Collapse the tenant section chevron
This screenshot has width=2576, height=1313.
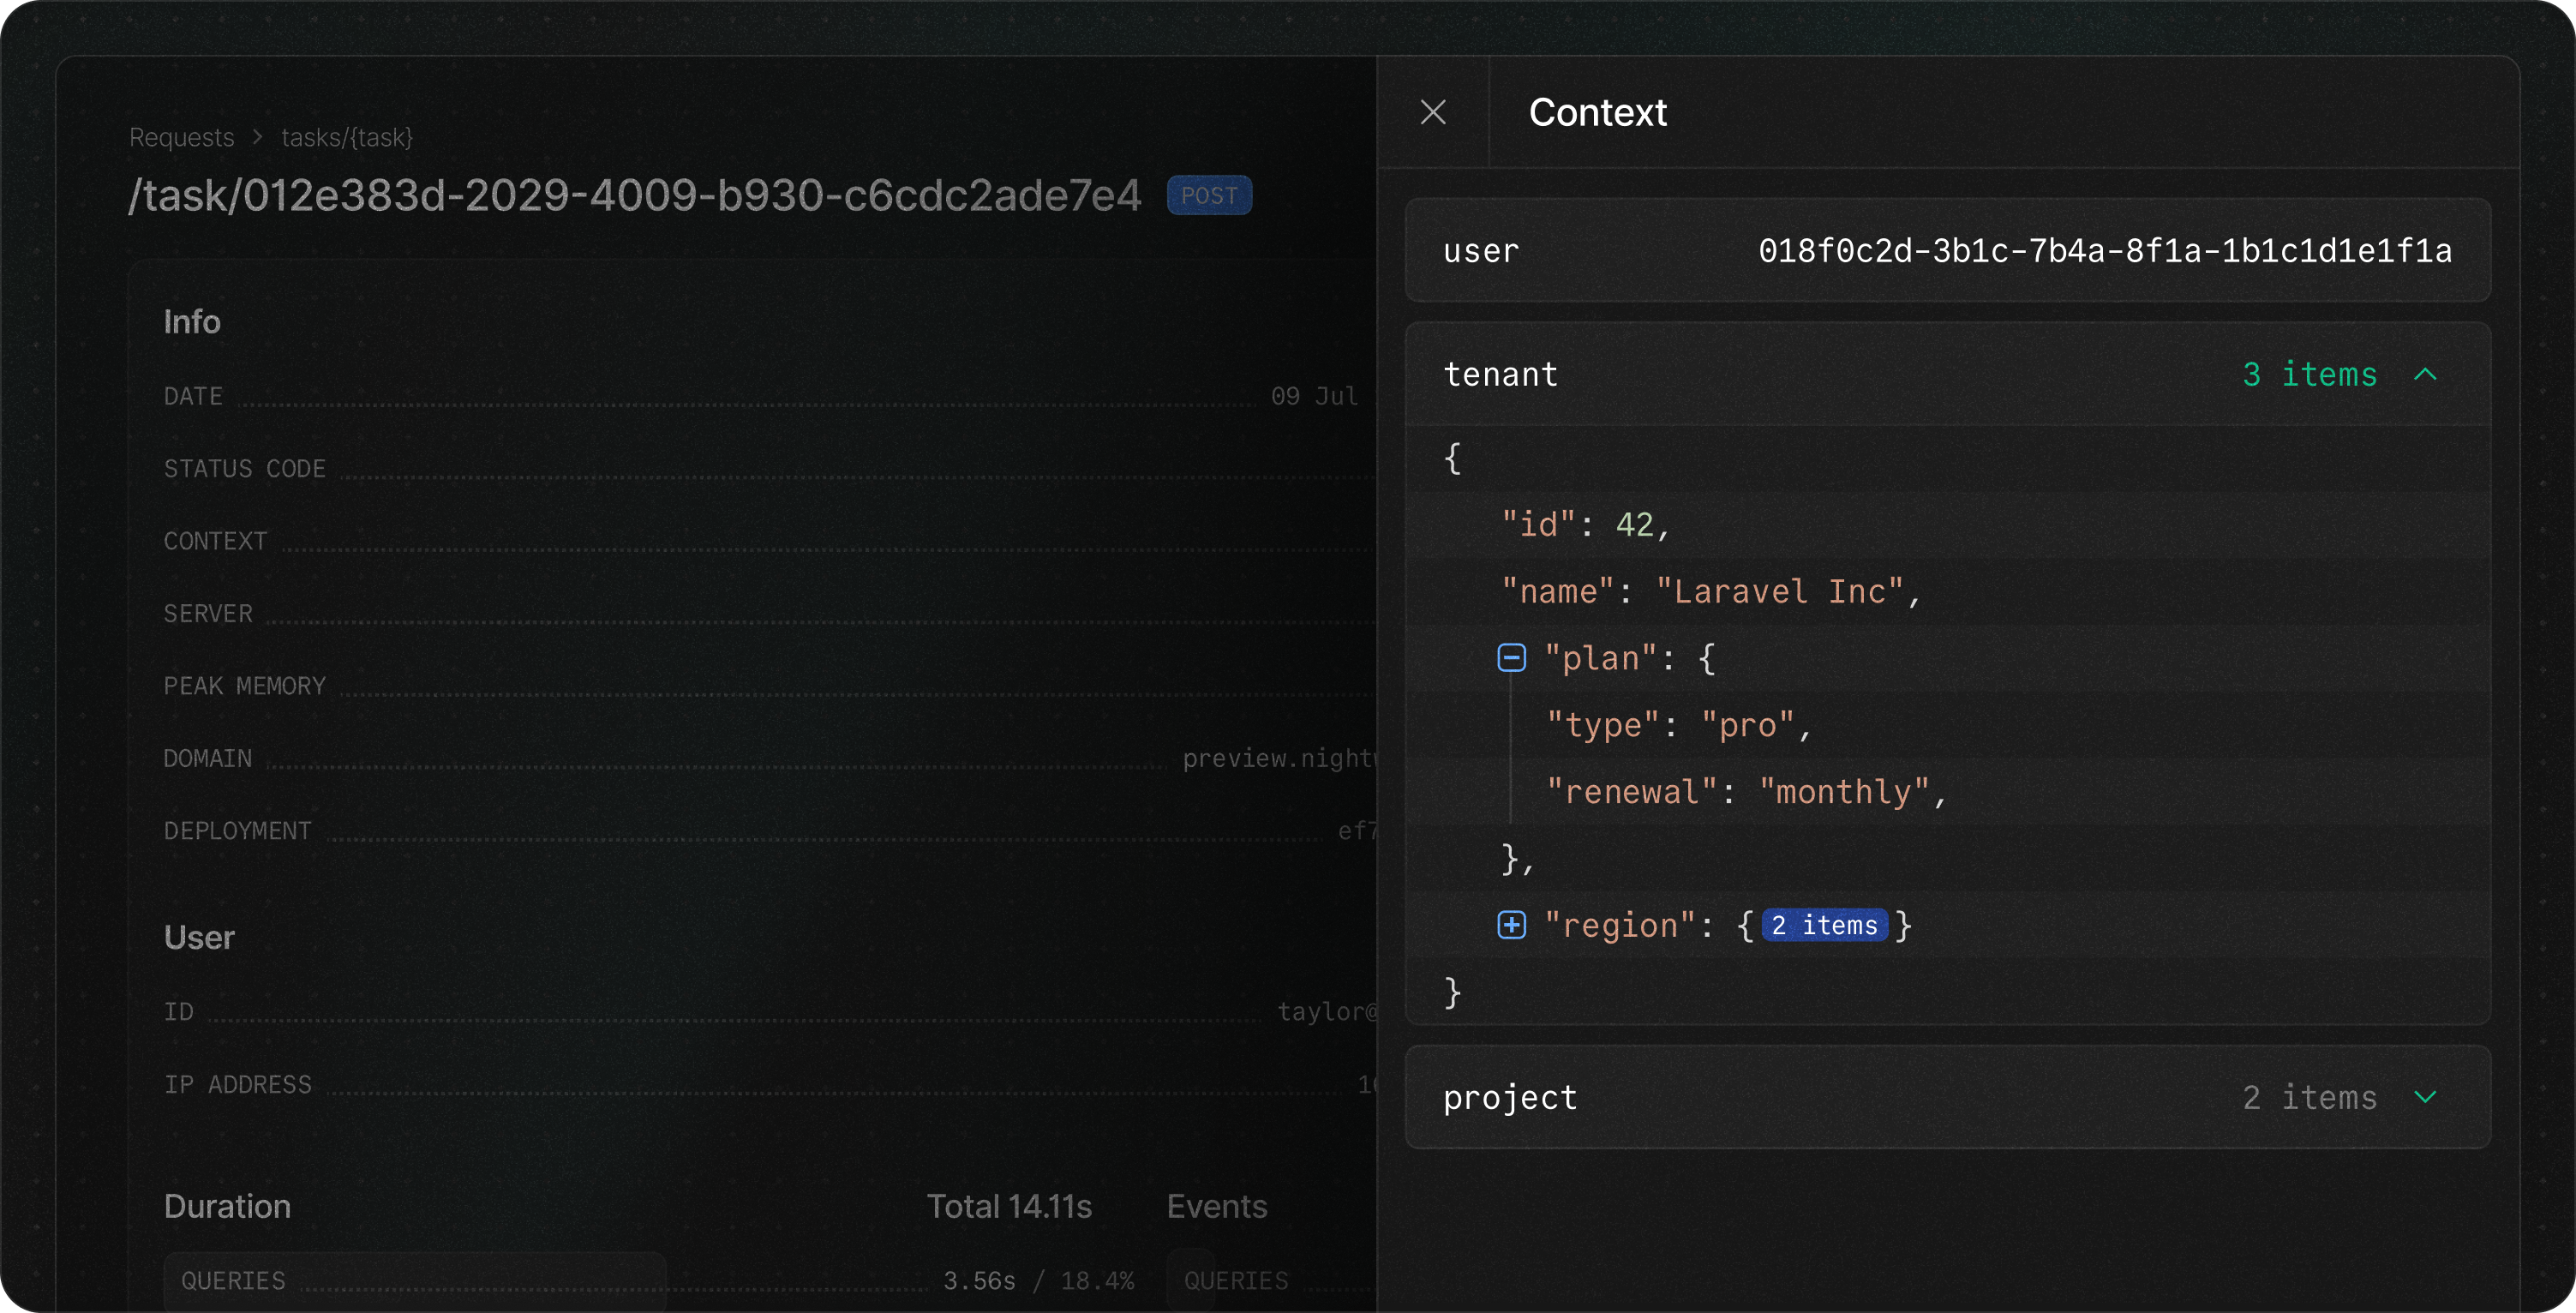(2425, 375)
